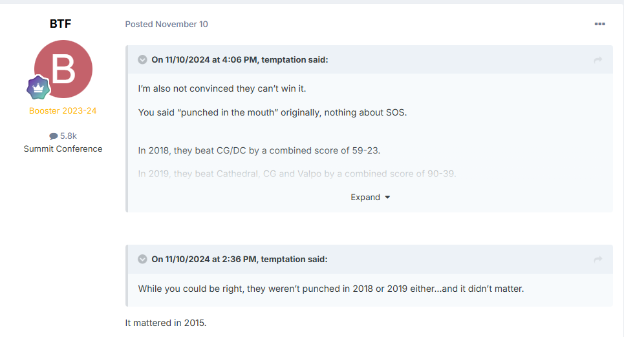Click the reply text 'It mattered in 2015.'
624x337 pixels.
(x=166, y=323)
